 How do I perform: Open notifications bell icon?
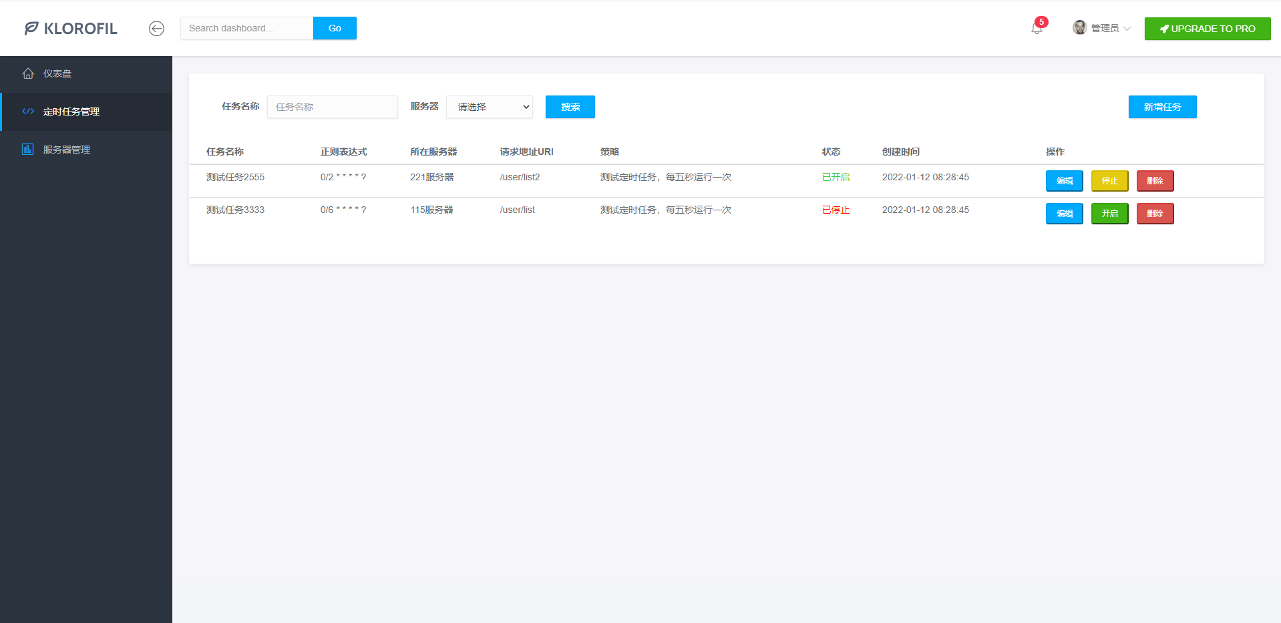click(x=1037, y=29)
